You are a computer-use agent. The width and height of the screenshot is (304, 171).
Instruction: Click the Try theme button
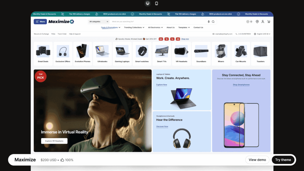pos(283,160)
